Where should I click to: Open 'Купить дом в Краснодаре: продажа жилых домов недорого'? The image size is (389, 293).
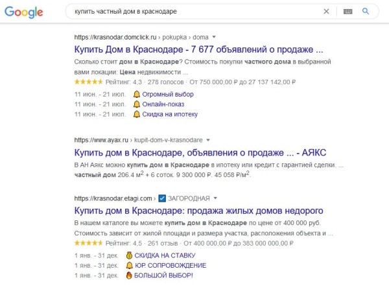[x=198, y=211]
